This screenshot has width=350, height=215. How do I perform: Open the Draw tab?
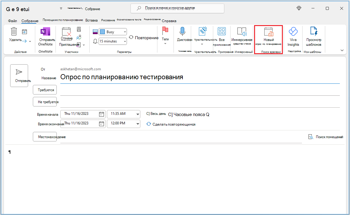(108, 20)
